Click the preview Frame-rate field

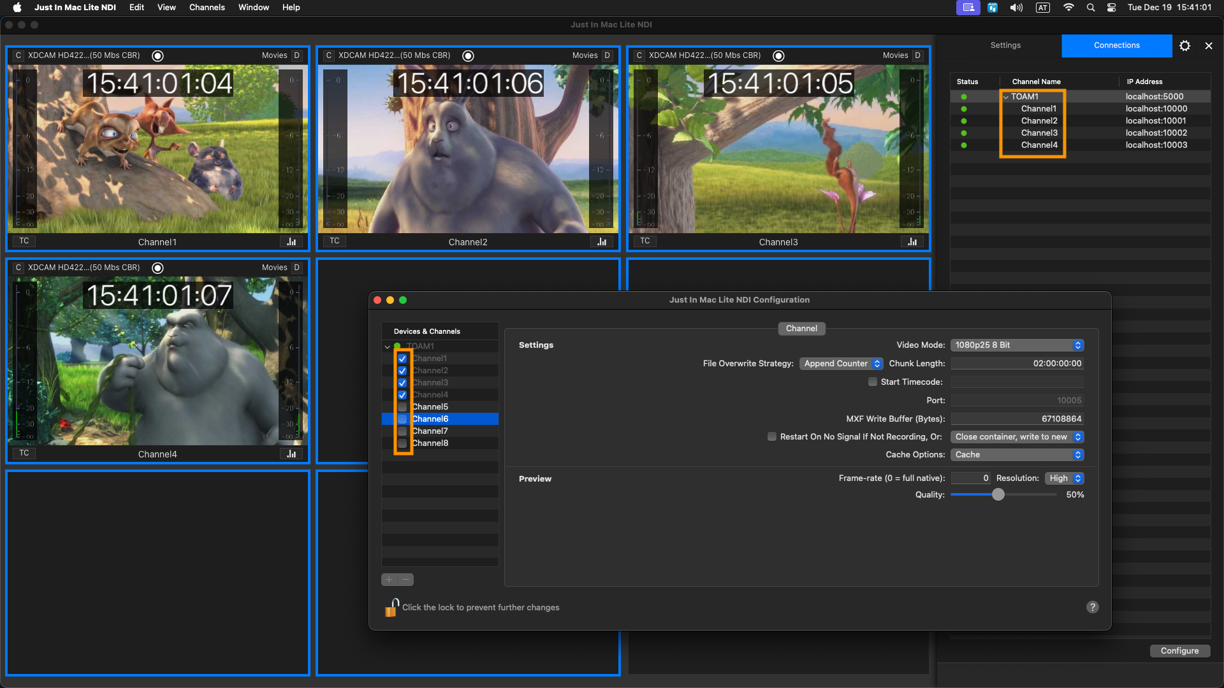coord(971,478)
